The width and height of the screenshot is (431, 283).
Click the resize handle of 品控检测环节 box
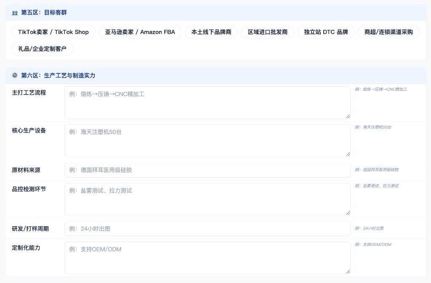[x=348, y=213]
